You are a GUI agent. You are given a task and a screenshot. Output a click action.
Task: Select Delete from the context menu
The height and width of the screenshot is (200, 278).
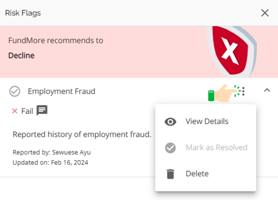click(x=205, y=174)
